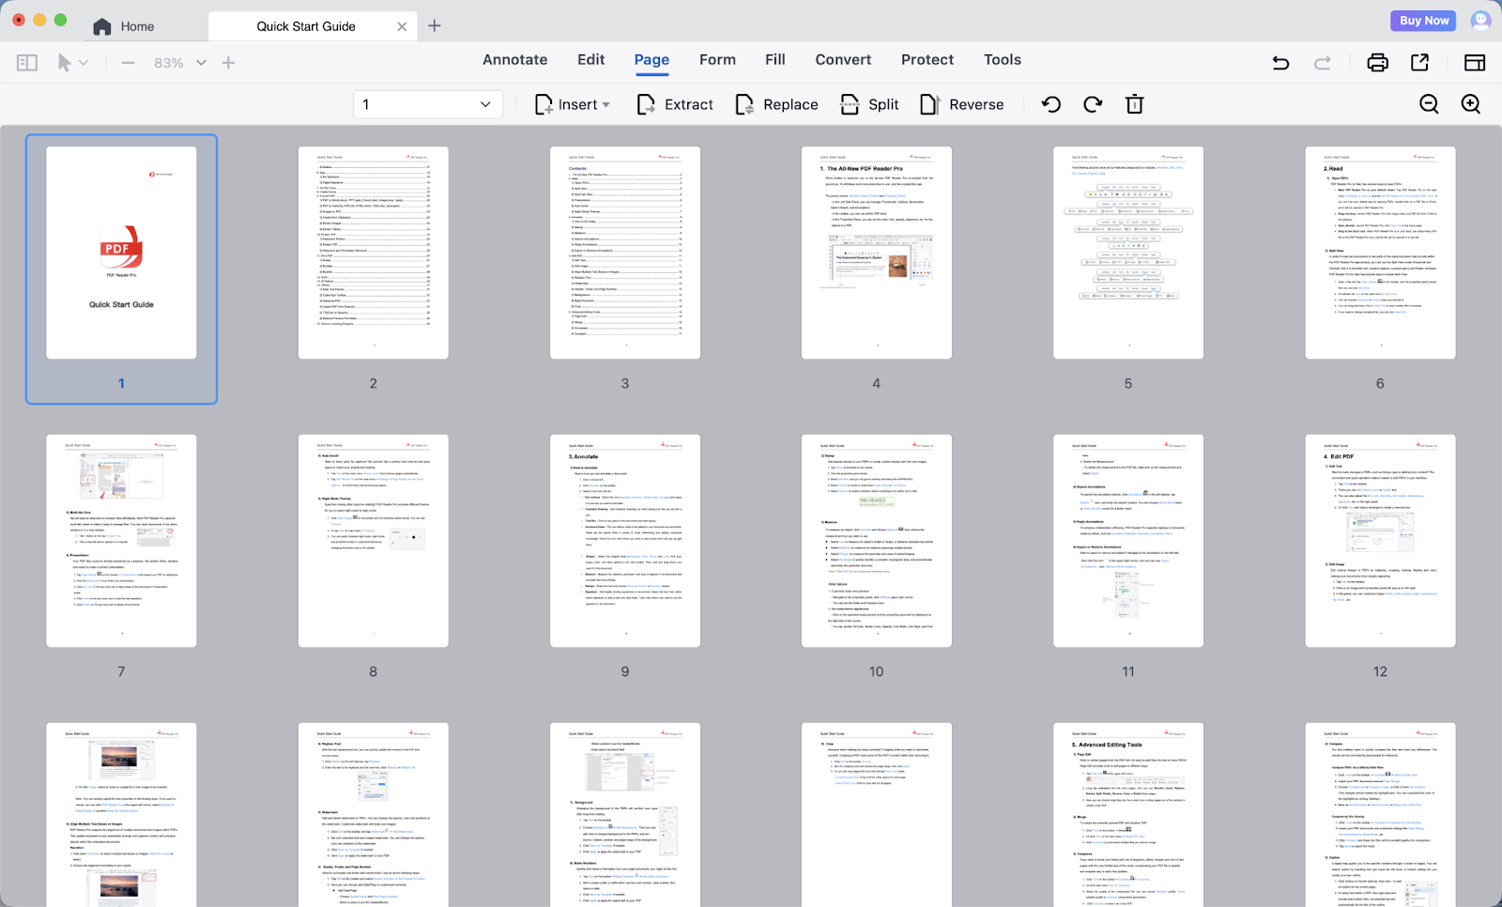Click the Extract pages button

[675, 104]
